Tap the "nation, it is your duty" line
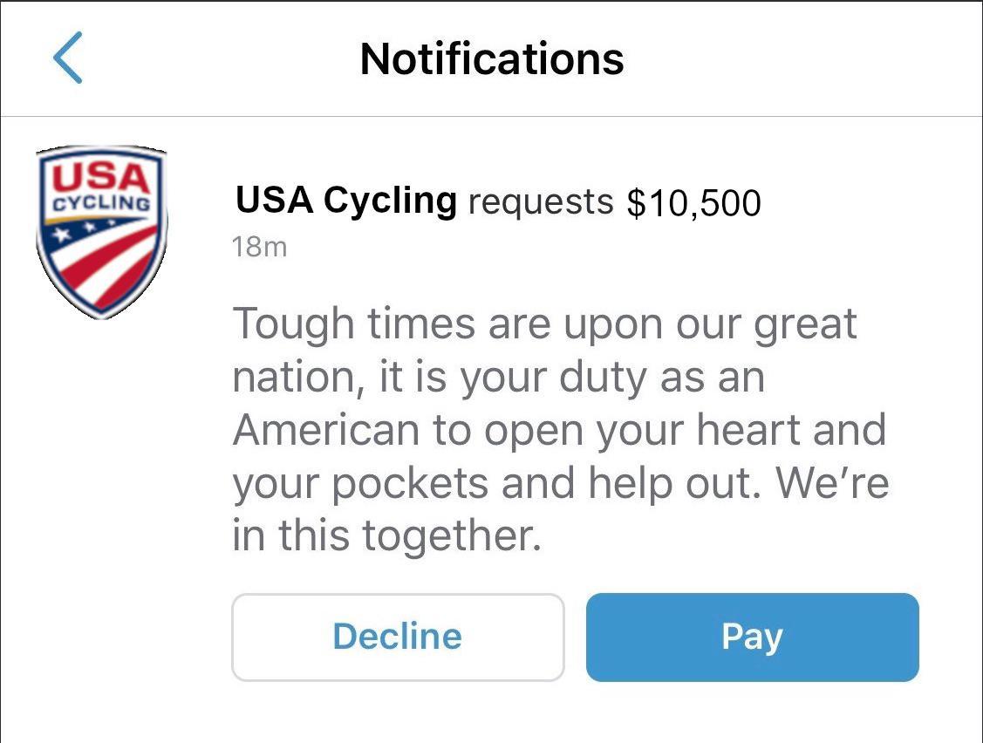The image size is (983, 743). point(498,378)
